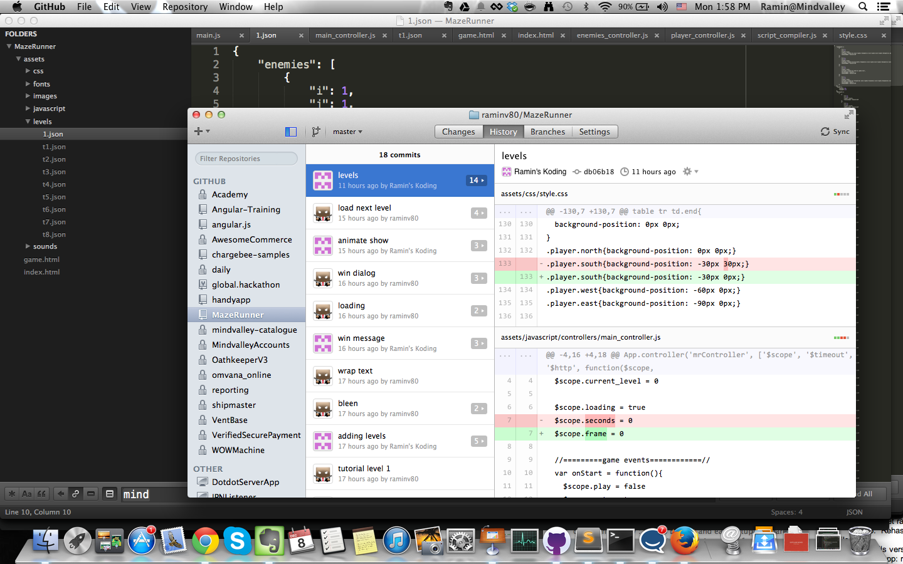
Task: Click the GitHub window fullscreen arrows icon
Action: 848,115
